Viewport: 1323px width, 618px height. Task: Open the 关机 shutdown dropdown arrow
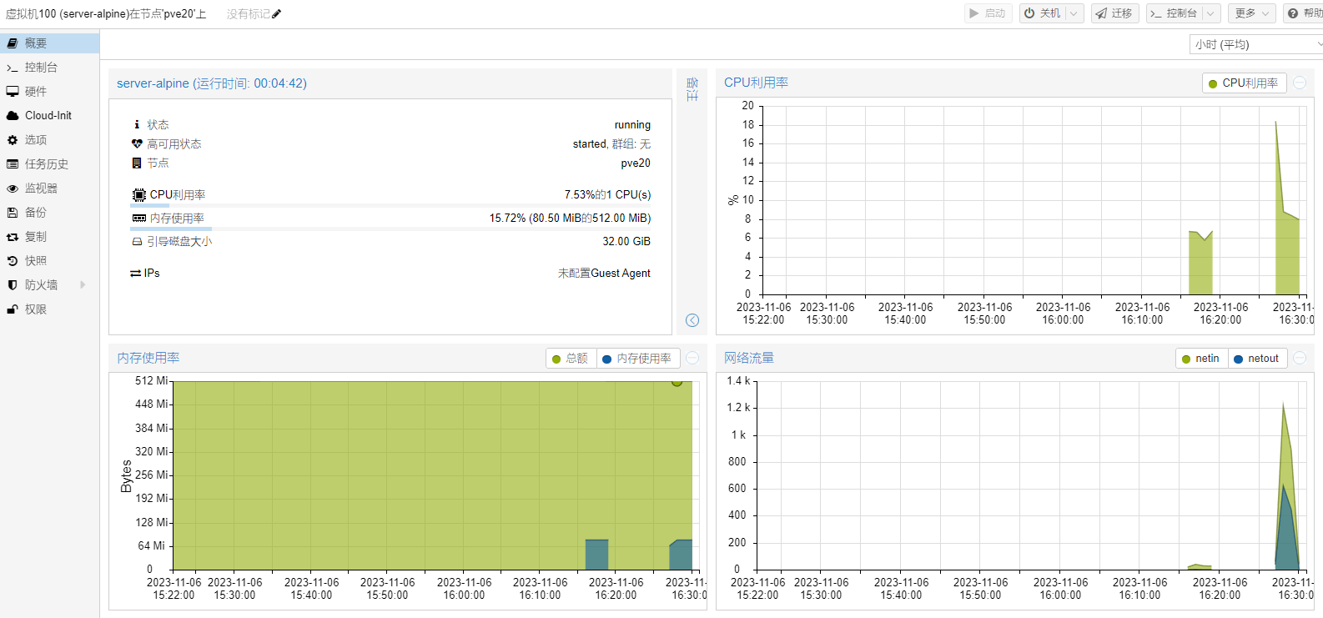(1074, 13)
